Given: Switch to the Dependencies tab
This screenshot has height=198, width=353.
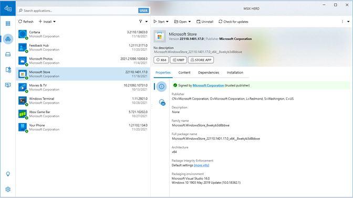Looking at the screenshot, I should pyautogui.click(x=209, y=72).
